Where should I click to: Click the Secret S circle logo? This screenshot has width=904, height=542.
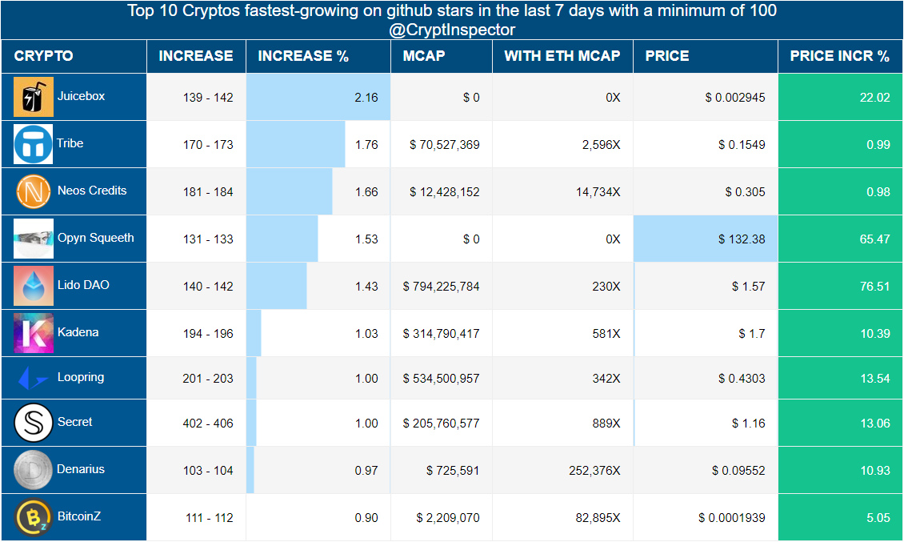pyautogui.click(x=34, y=423)
